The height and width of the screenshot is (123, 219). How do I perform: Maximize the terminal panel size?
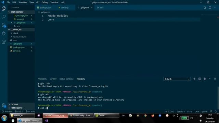210,79
